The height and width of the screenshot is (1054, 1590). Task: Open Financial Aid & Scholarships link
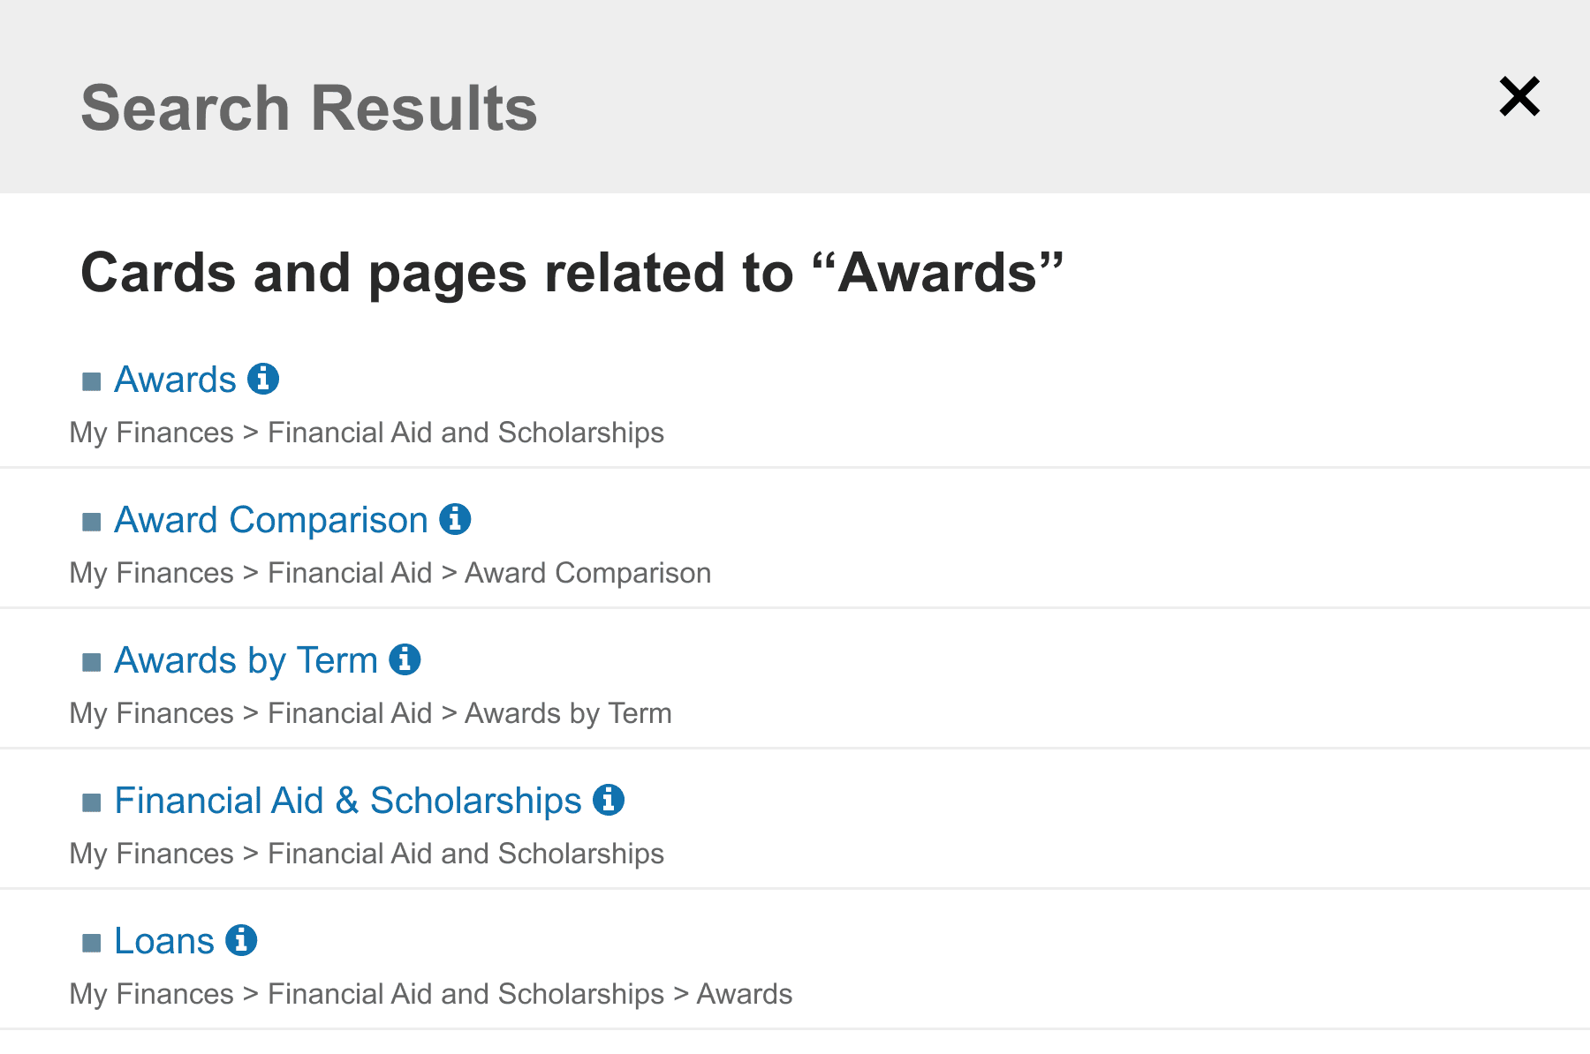(347, 802)
